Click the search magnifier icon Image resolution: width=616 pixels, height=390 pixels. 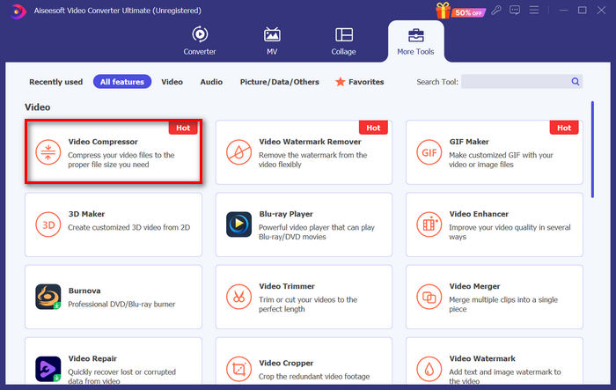tap(576, 81)
